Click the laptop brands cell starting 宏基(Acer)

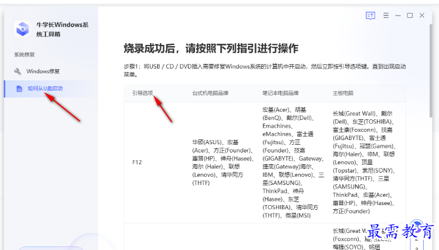pos(294,163)
